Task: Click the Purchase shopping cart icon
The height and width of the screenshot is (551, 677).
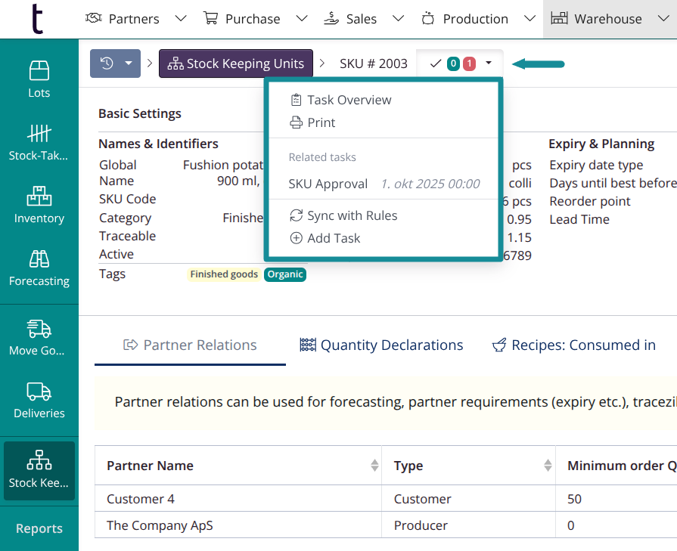Action: [210, 18]
